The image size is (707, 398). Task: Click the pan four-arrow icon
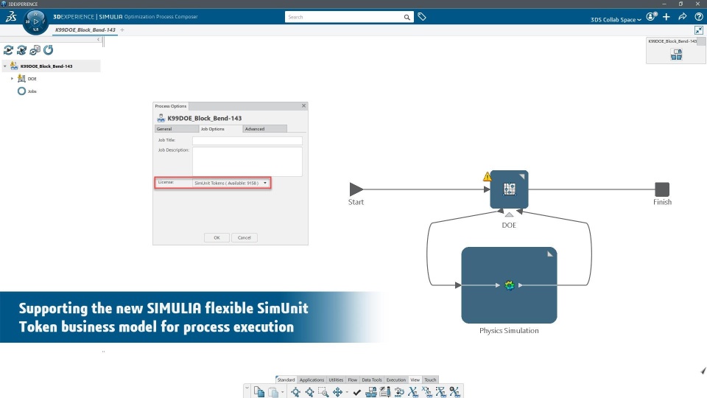coord(337,391)
